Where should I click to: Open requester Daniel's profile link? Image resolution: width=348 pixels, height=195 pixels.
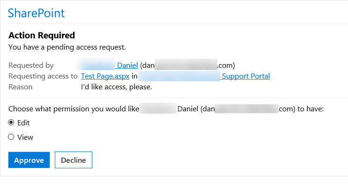127,65
